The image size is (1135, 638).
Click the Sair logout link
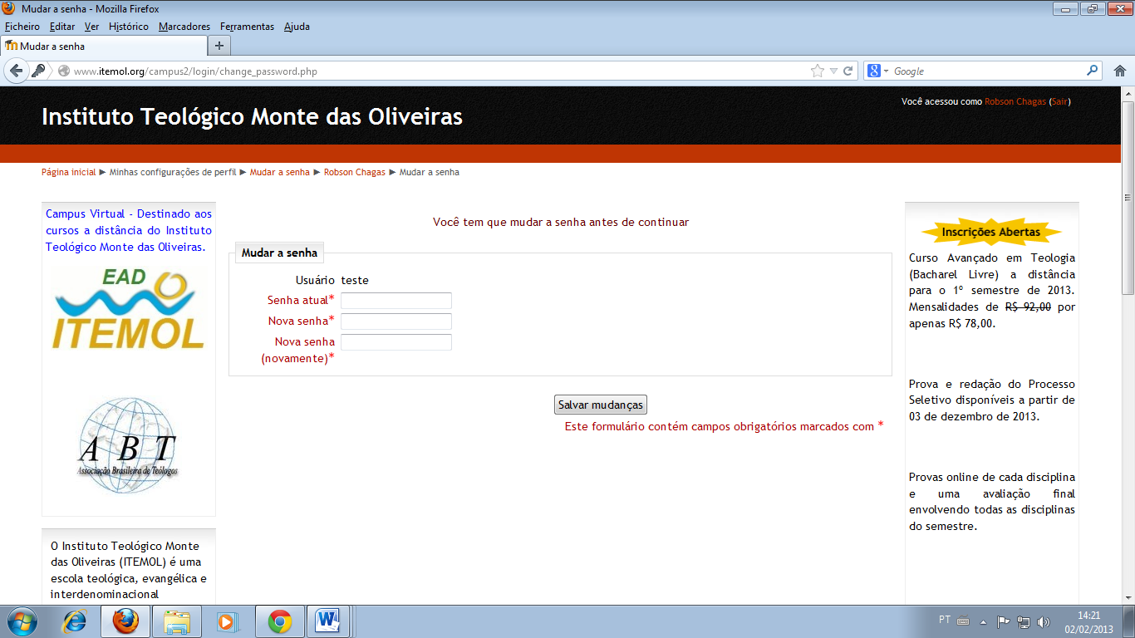pos(1059,101)
